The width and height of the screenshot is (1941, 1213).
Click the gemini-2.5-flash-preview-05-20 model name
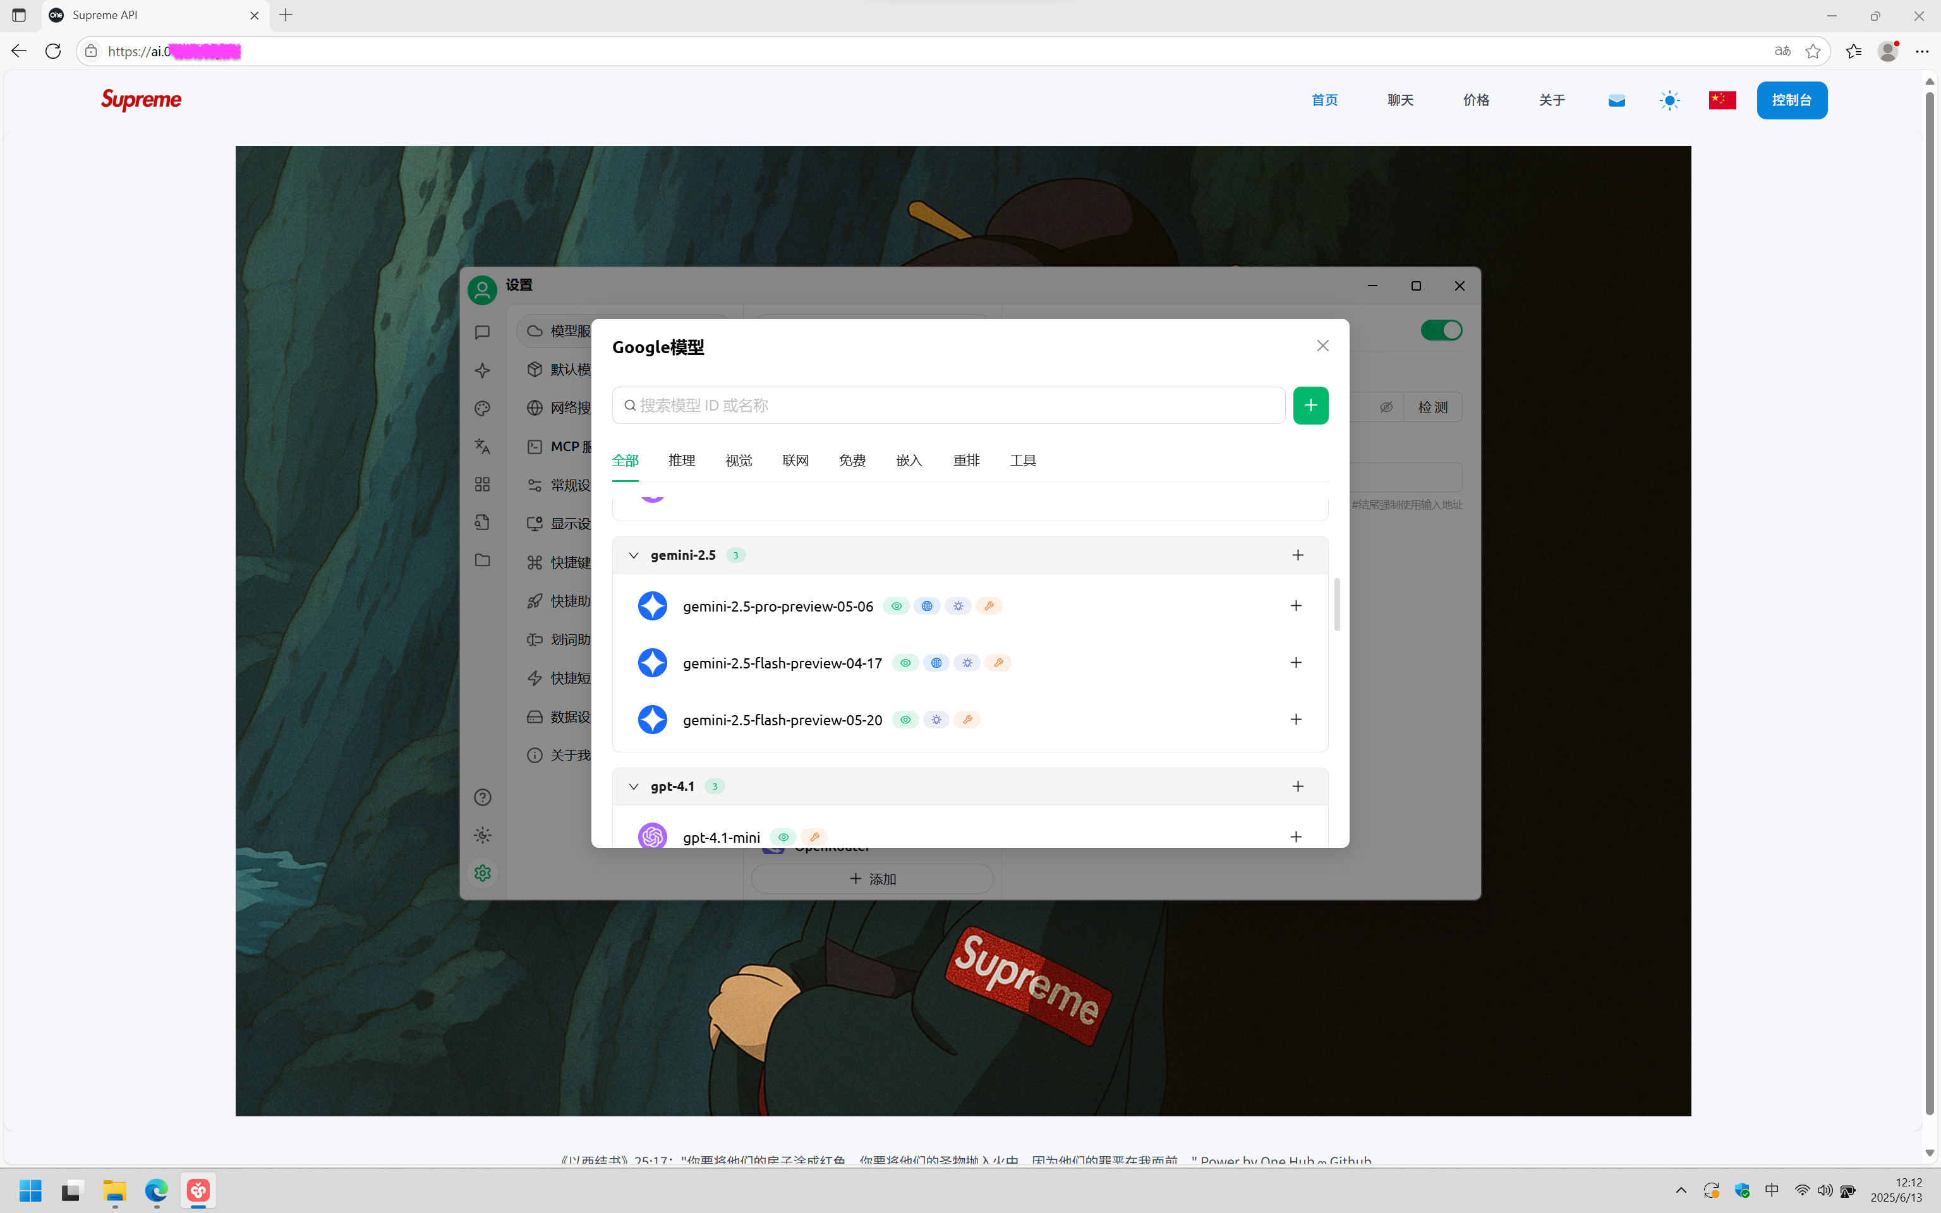[782, 720]
